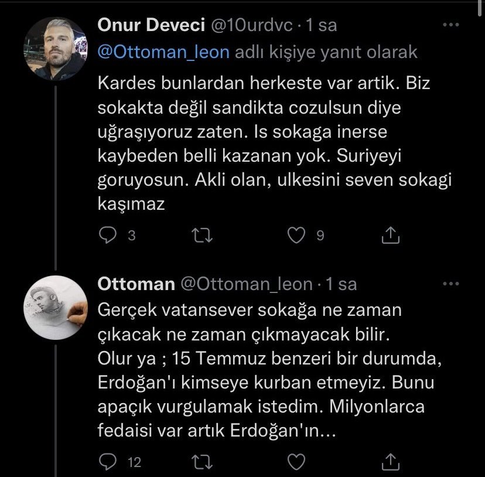Open Ottoman display name

136,284
